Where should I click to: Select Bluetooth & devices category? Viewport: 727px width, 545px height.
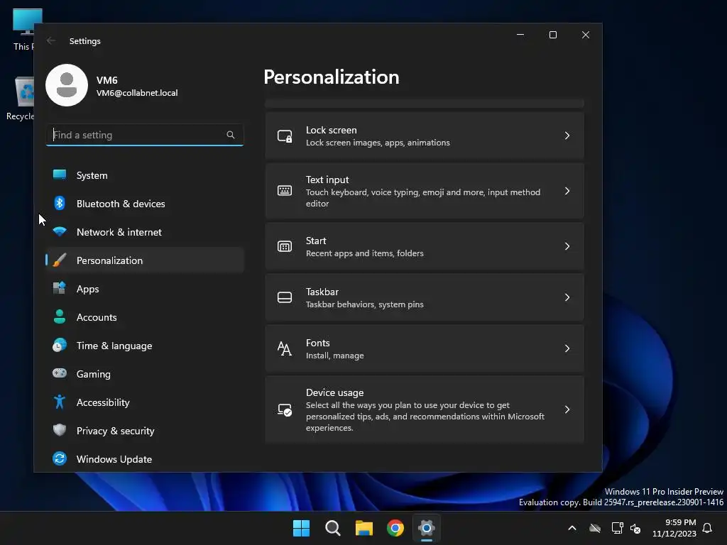pyautogui.click(x=145, y=204)
